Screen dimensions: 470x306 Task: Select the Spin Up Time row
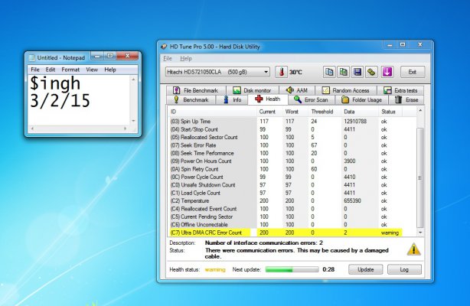click(x=285, y=122)
